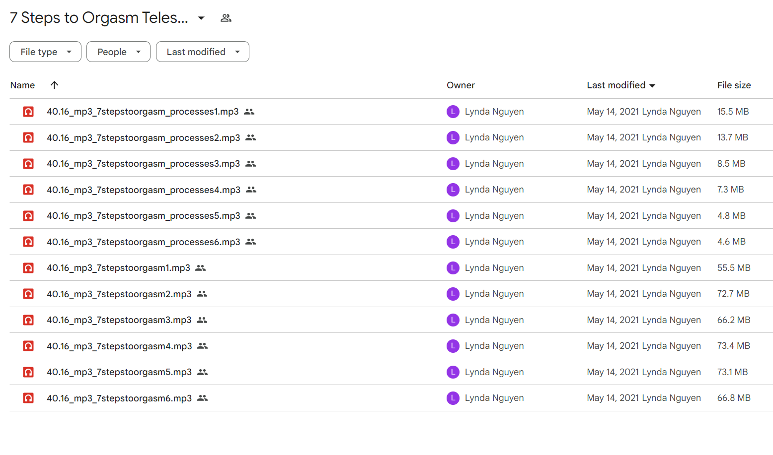
Task: Click audio file icon for processes5.mp3
Action: [28, 216]
